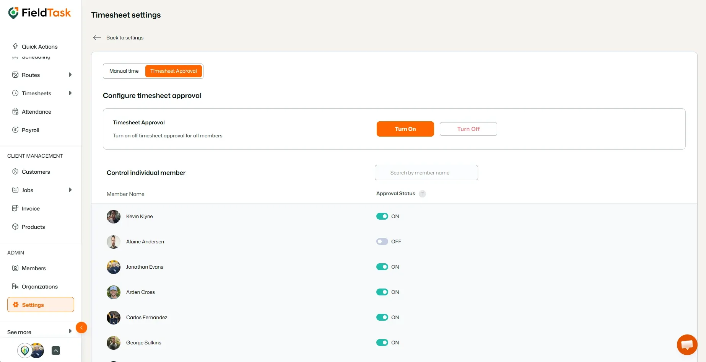The image size is (706, 362).
Task: Focus the Search by member name field
Action: (x=426, y=173)
